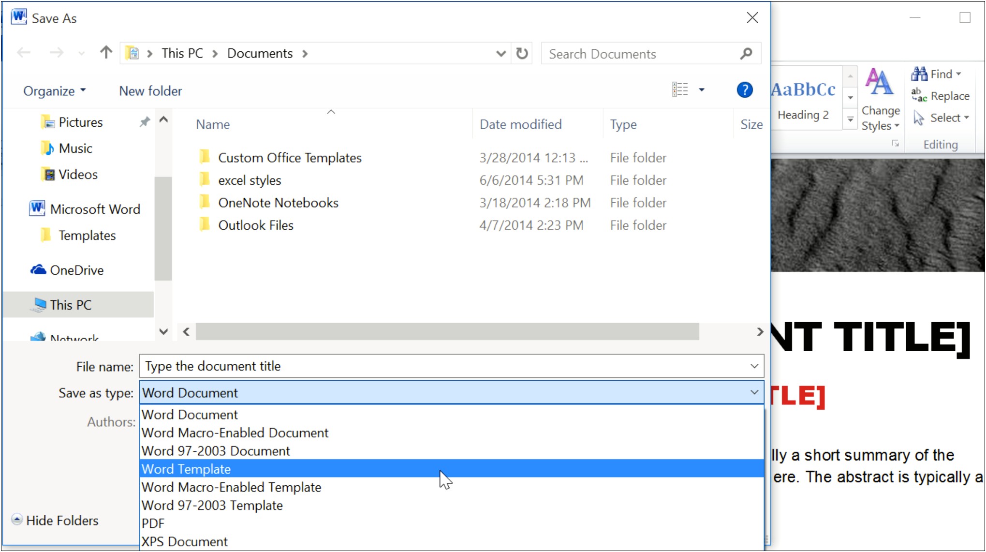Image resolution: width=986 pixels, height=552 pixels.
Task: Scroll down the folder list scrollbar
Action: tap(163, 331)
